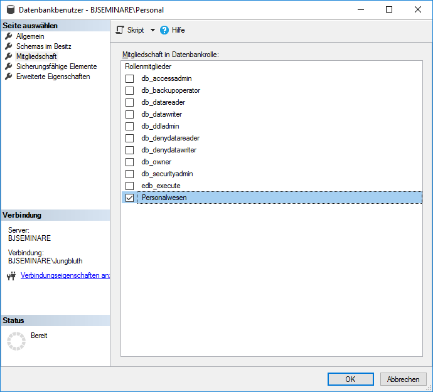Click the wrench icon beside Schemas im Besitz

click(9, 46)
